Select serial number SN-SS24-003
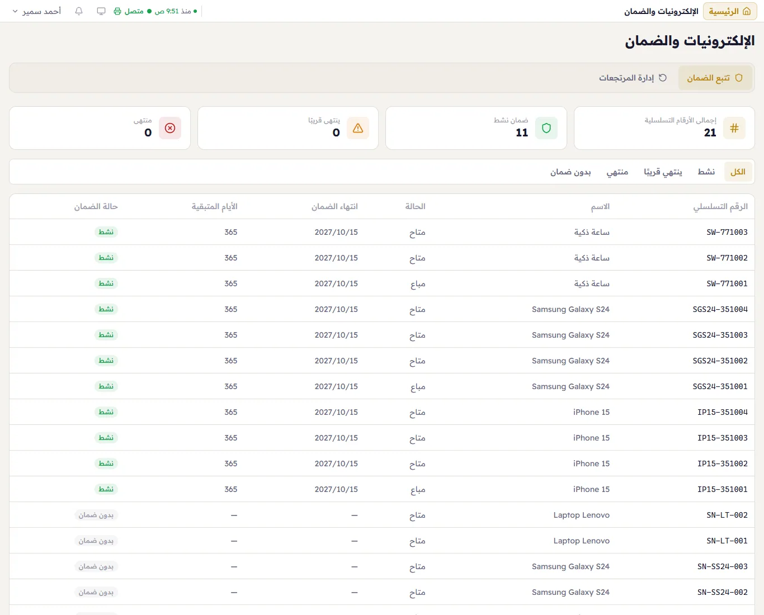 [x=723, y=566]
